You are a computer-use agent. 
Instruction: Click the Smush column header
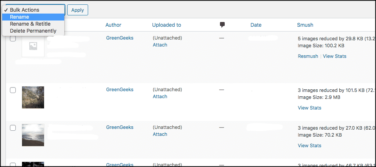[x=305, y=25]
